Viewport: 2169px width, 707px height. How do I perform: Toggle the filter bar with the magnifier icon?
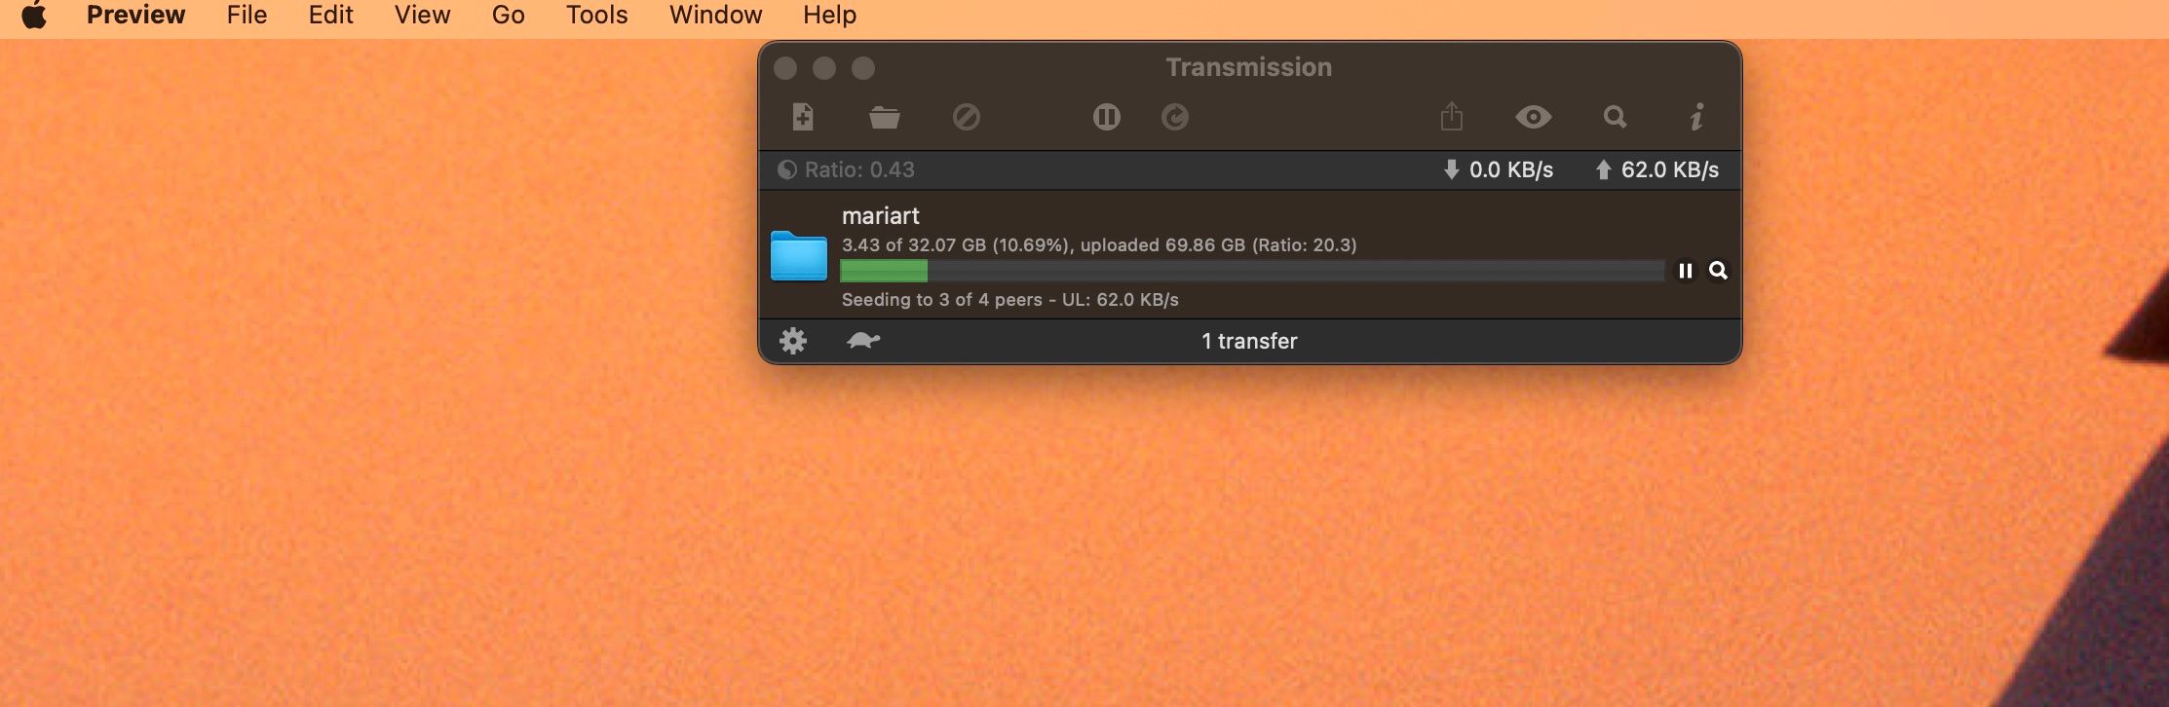(1615, 118)
